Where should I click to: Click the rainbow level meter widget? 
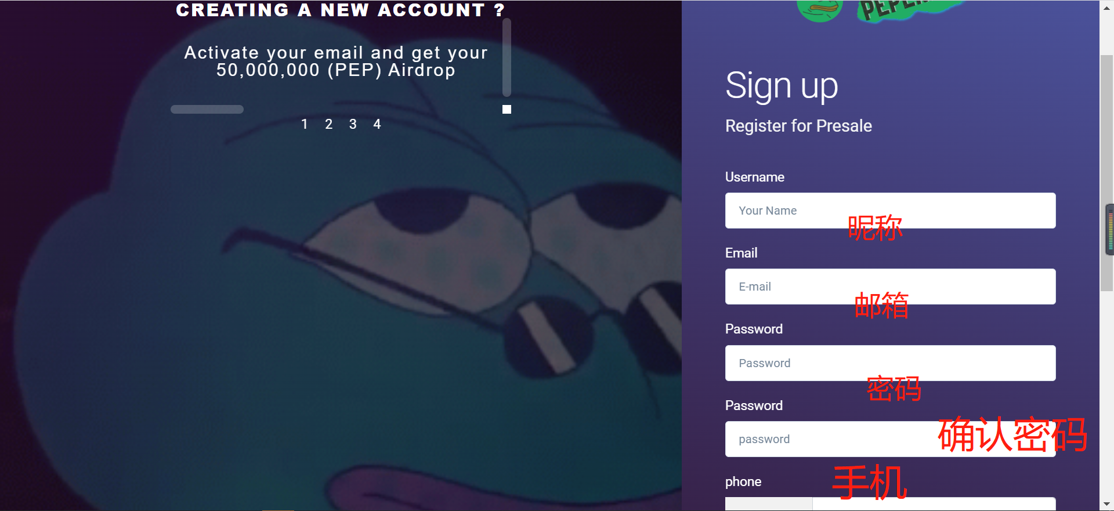(x=1110, y=230)
